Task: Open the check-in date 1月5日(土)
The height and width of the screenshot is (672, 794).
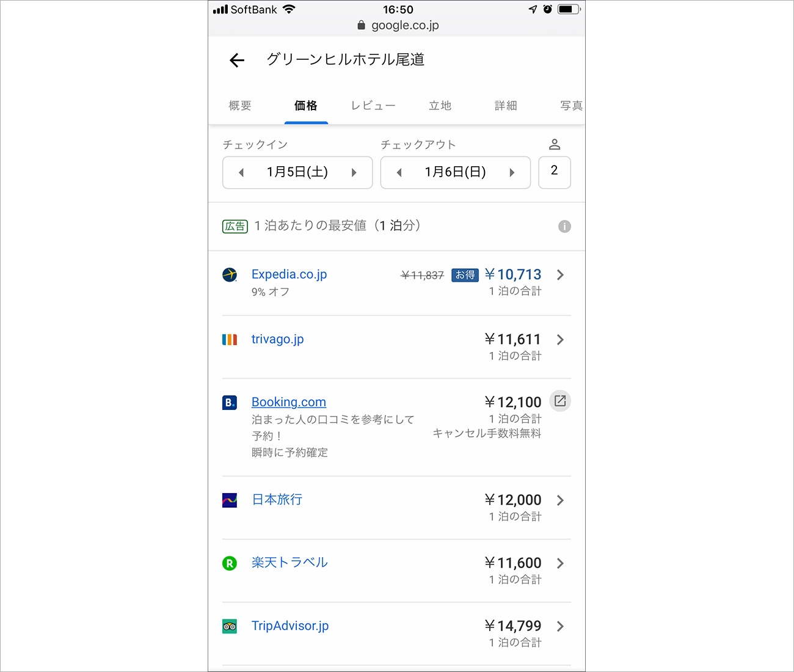Action: 297,172
